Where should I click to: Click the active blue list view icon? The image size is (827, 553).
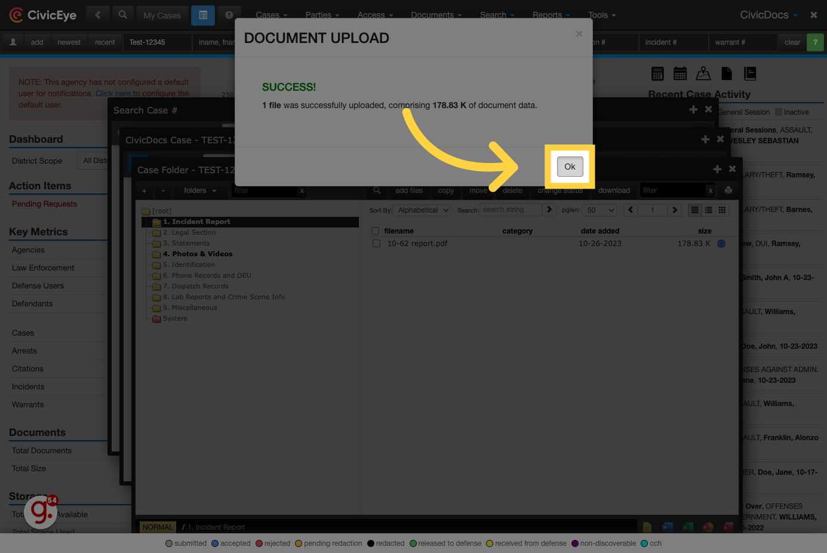pos(203,16)
